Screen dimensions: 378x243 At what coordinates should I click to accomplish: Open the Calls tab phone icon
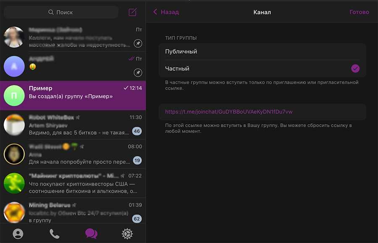click(55, 234)
